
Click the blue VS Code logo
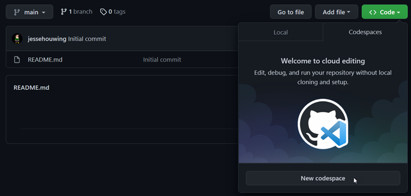tap(334, 133)
